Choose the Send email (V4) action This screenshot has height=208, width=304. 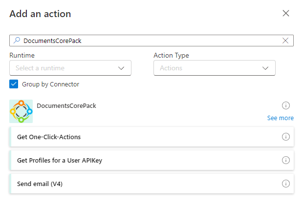(40, 184)
